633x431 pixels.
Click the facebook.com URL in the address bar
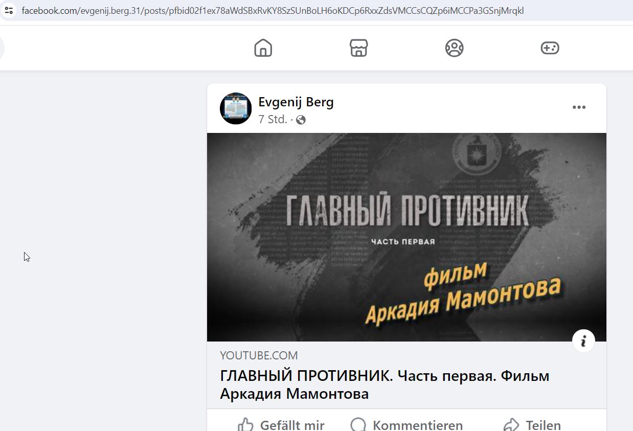[273, 10]
